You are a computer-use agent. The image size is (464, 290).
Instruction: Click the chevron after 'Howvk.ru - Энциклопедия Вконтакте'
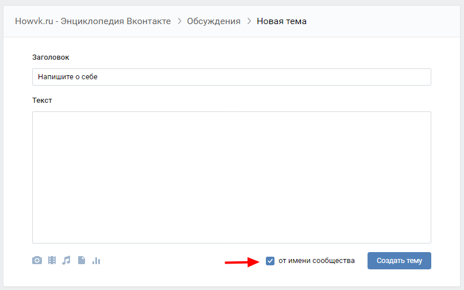click(x=179, y=21)
